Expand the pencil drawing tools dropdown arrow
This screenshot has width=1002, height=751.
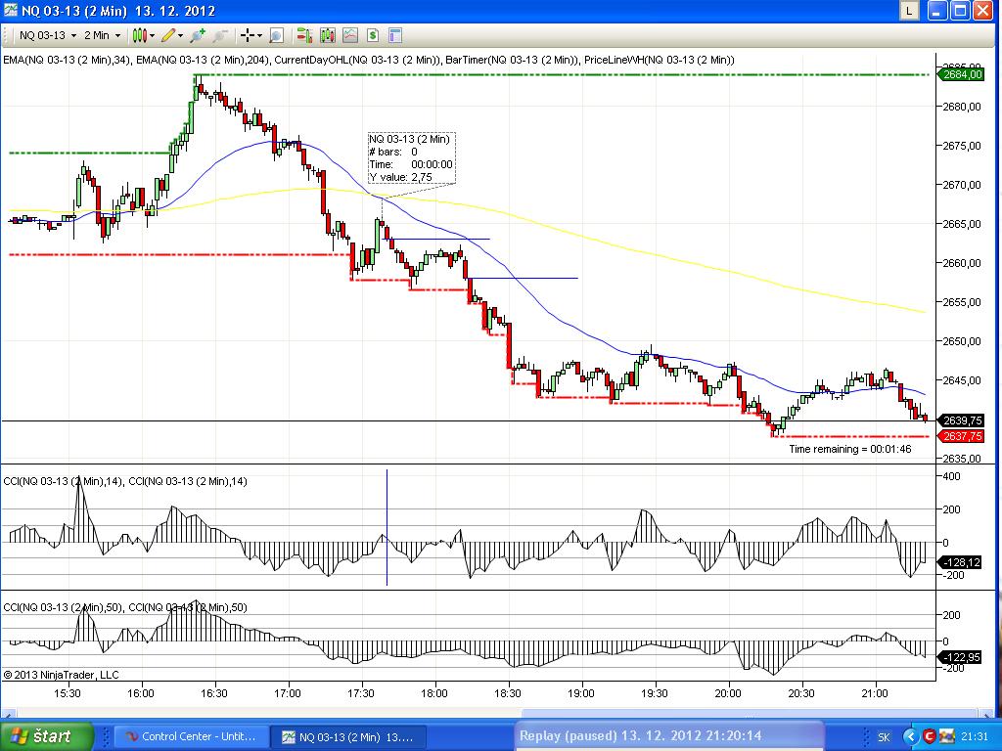[182, 36]
